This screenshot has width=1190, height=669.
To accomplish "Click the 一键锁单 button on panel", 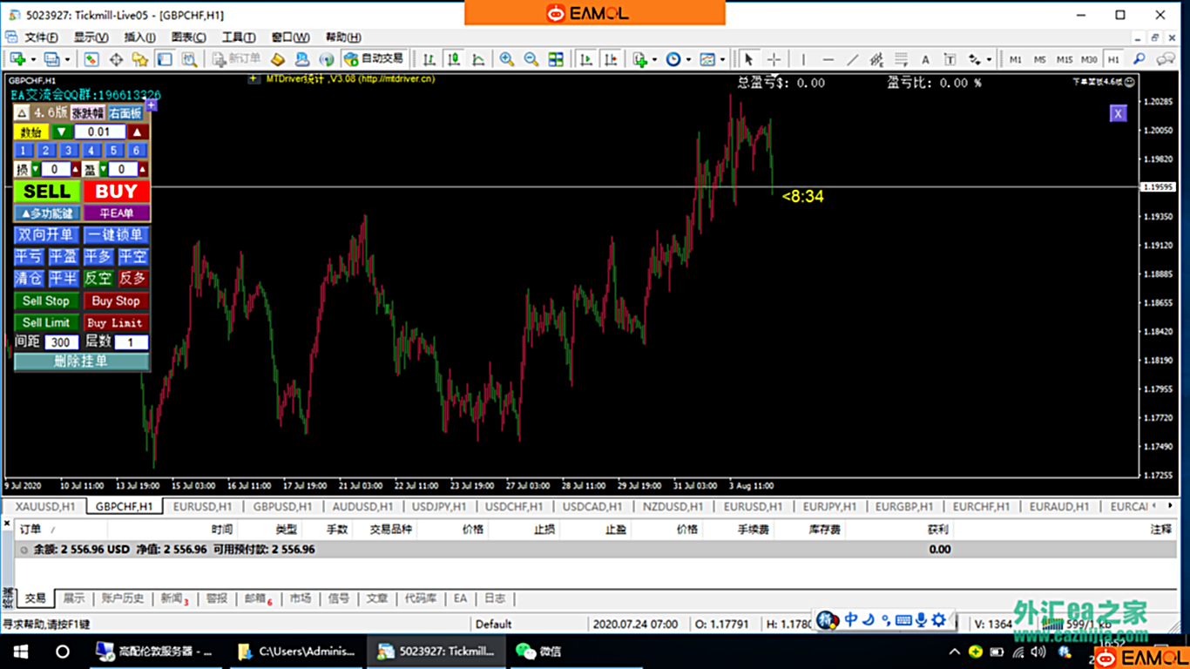I will [116, 235].
